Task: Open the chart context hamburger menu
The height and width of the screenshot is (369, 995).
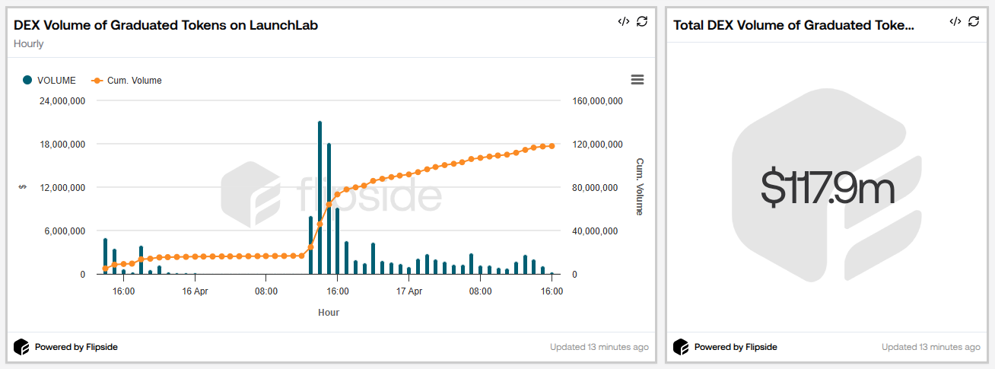Action: point(637,80)
